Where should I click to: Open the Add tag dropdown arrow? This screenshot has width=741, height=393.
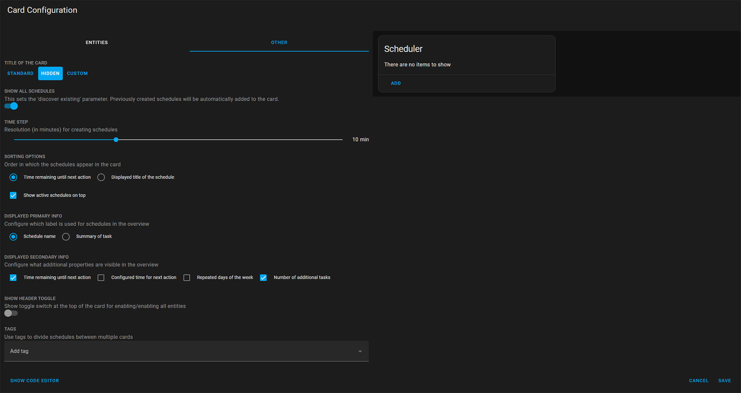pyautogui.click(x=360, y=351)
